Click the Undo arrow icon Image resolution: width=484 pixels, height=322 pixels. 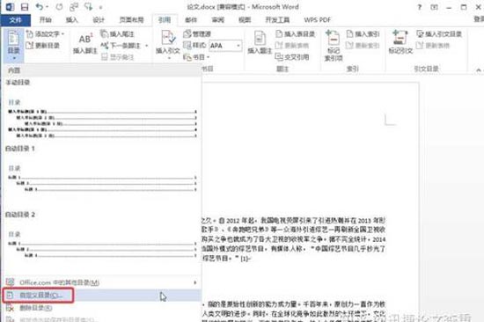tap(40, 6)
